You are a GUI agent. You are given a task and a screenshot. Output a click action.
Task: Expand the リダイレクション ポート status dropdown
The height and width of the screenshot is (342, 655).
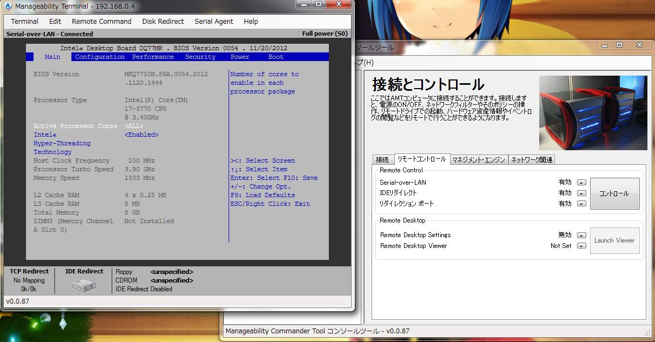581,204
